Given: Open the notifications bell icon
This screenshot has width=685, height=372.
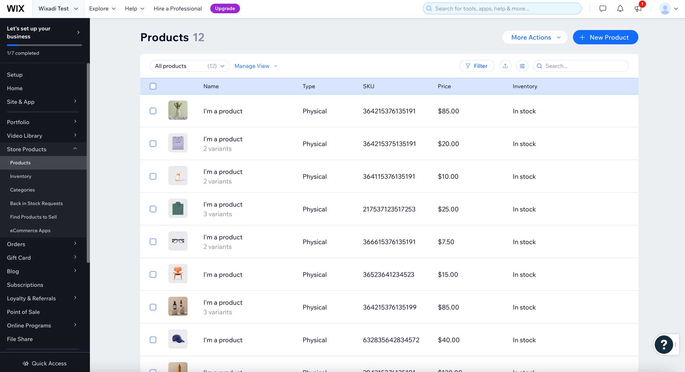Looking at the screenshot, I should (x=620, y=8).
